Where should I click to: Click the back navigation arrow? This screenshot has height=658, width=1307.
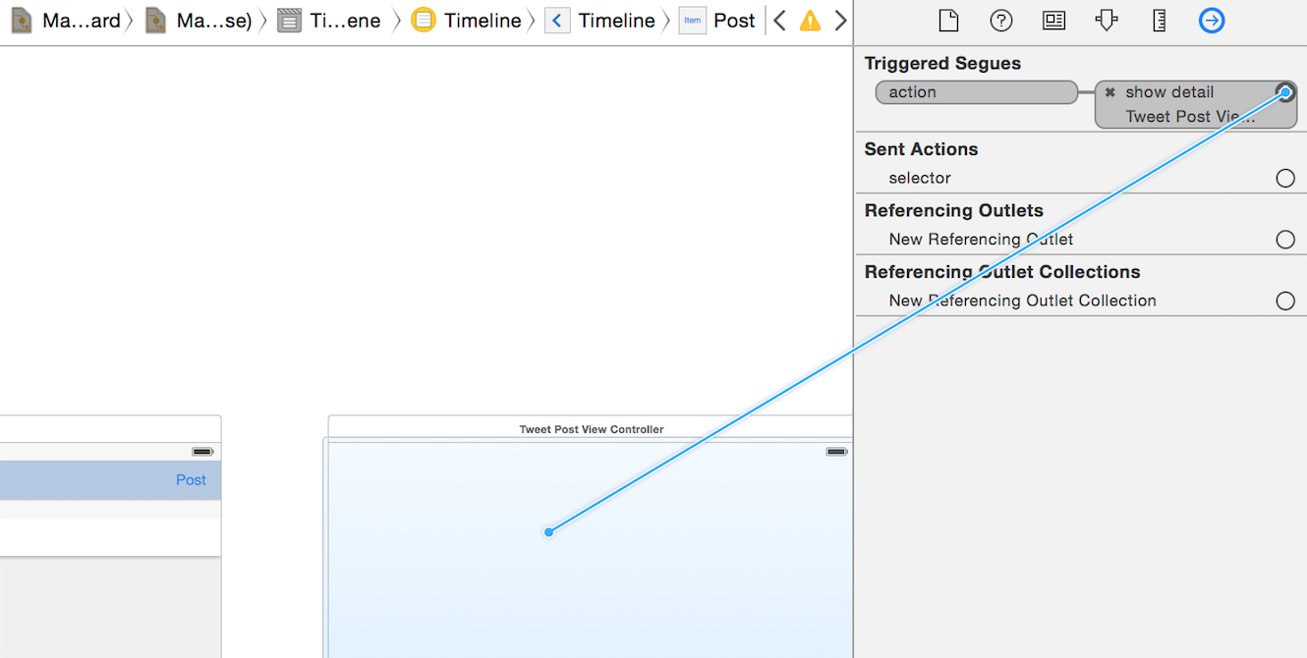pos(778,19)
